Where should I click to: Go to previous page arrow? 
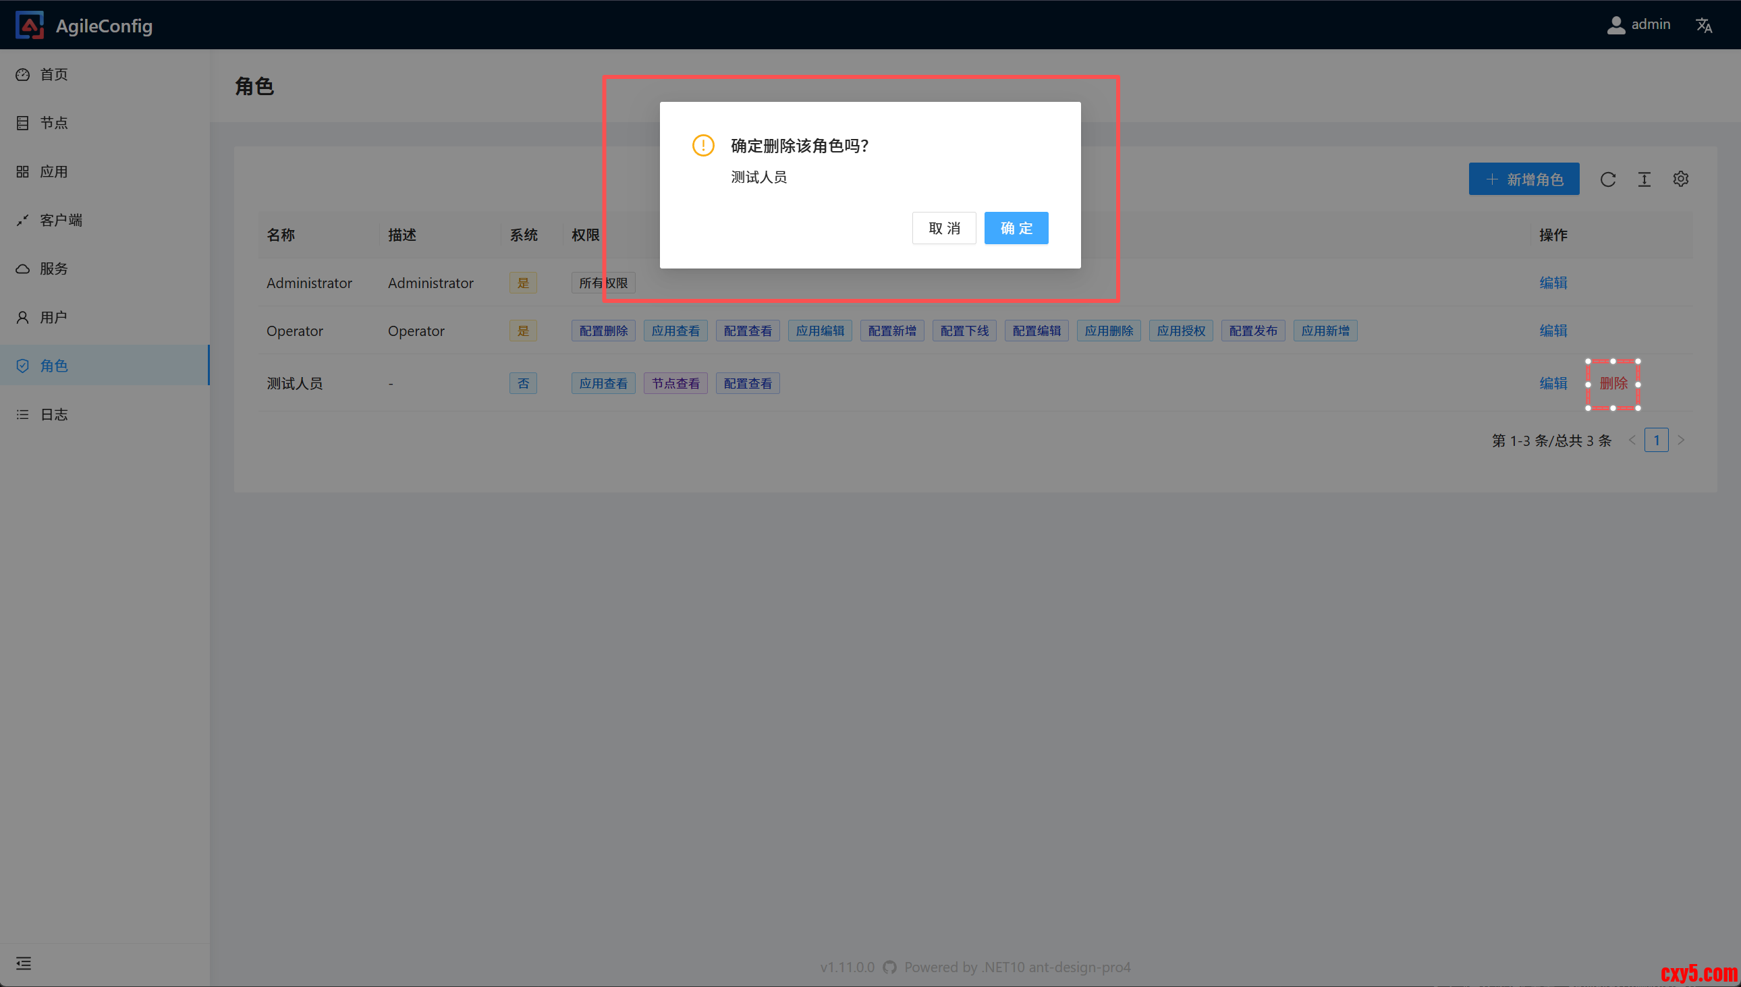[x=1632, y=440]
